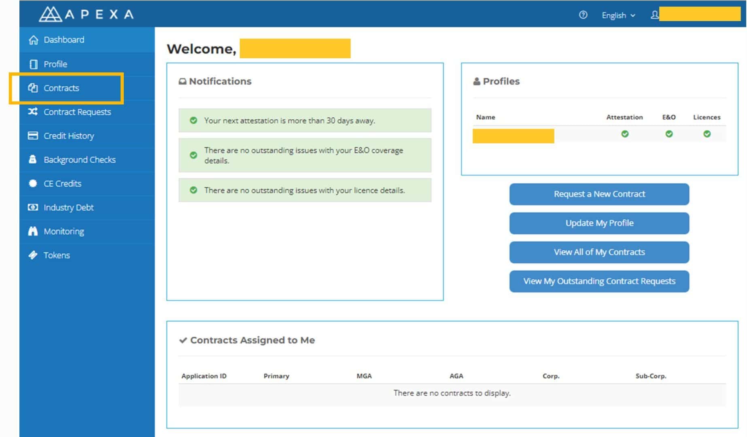Click the Background Checks icon
This screenshot has height=437, width=747.
click(33, 159)
